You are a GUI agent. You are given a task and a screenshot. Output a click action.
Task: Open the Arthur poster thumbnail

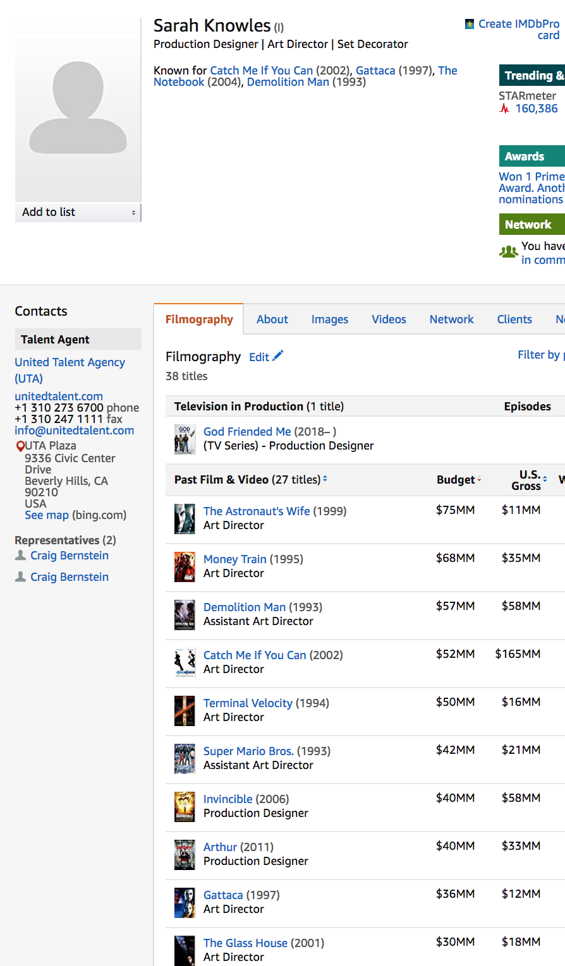tap(185, 855)
